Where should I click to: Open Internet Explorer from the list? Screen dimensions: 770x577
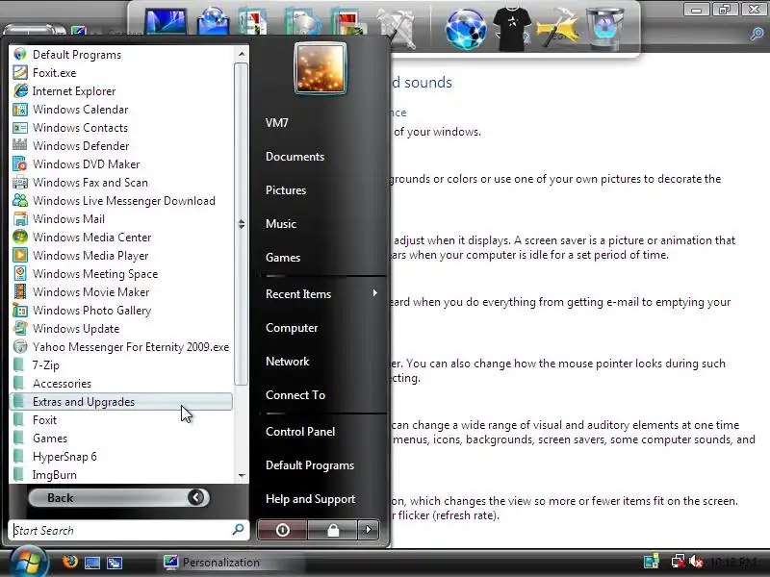(x=121, y=91)
